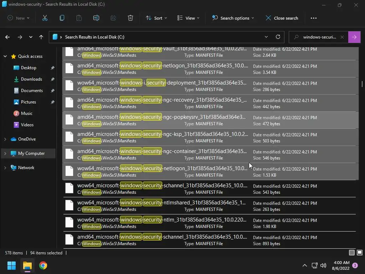Open Documents in Quick access
365x274 pixels.
click(32, 90)
